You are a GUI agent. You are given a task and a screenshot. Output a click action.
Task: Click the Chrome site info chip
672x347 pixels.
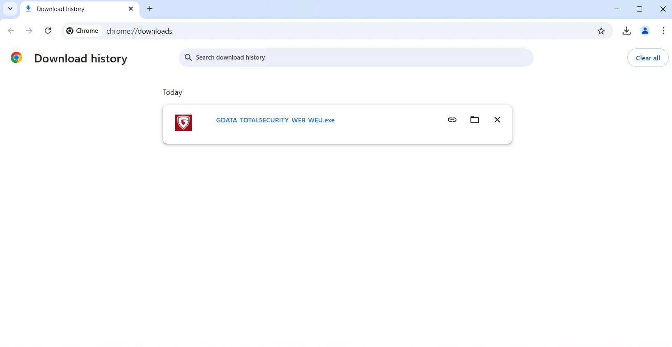point(83,31)
